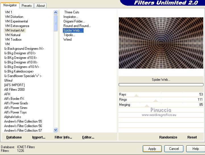Click the Rays slider handle
The height and width of the screenshot is (155, 205).
tap(136, 96)
